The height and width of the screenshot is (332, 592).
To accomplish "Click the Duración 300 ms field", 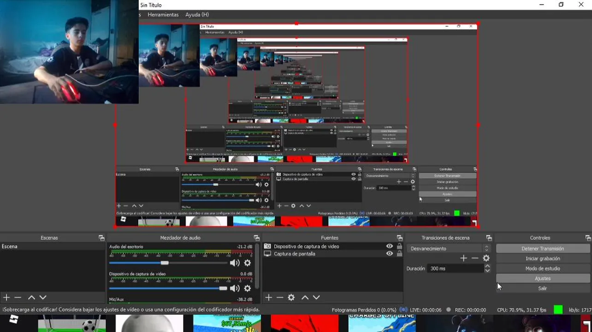I will tap(456, 268).
